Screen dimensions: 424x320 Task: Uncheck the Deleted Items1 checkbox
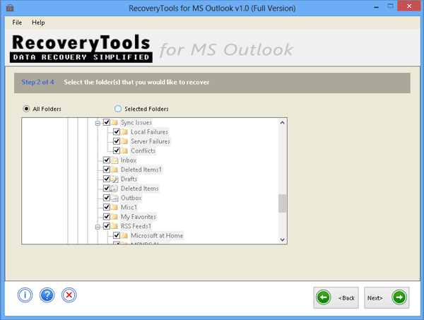click(x=107, y=170)
